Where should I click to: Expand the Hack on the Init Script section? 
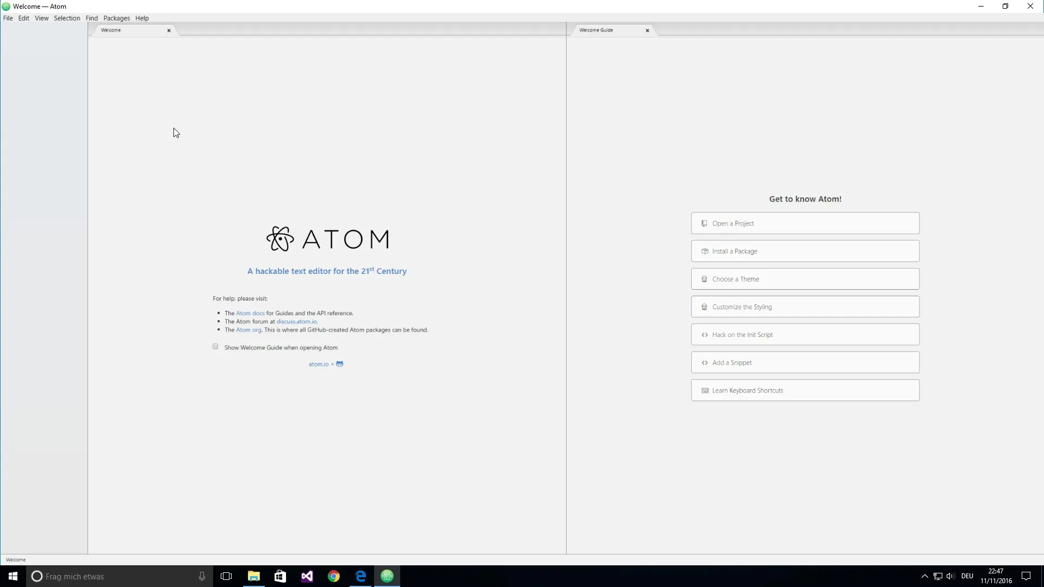[805, 334]
